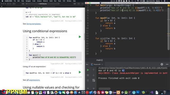170x95 pixels.
Task: Open Unity from the Dock
Action: pos(122,93)
